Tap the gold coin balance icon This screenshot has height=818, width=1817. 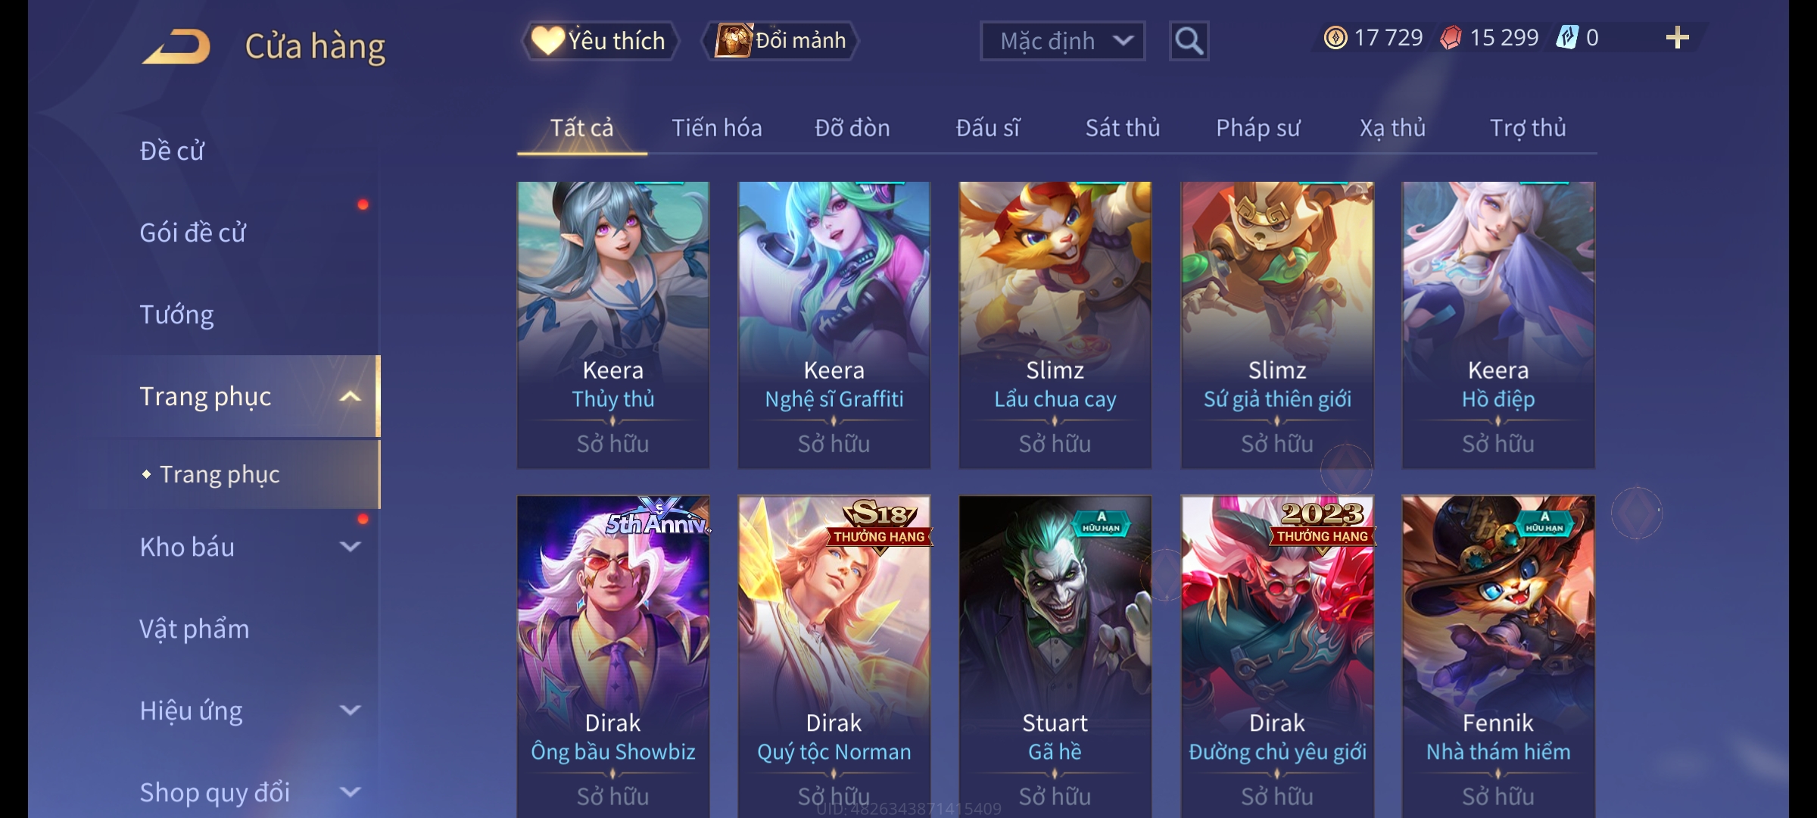pos(1335,38)
